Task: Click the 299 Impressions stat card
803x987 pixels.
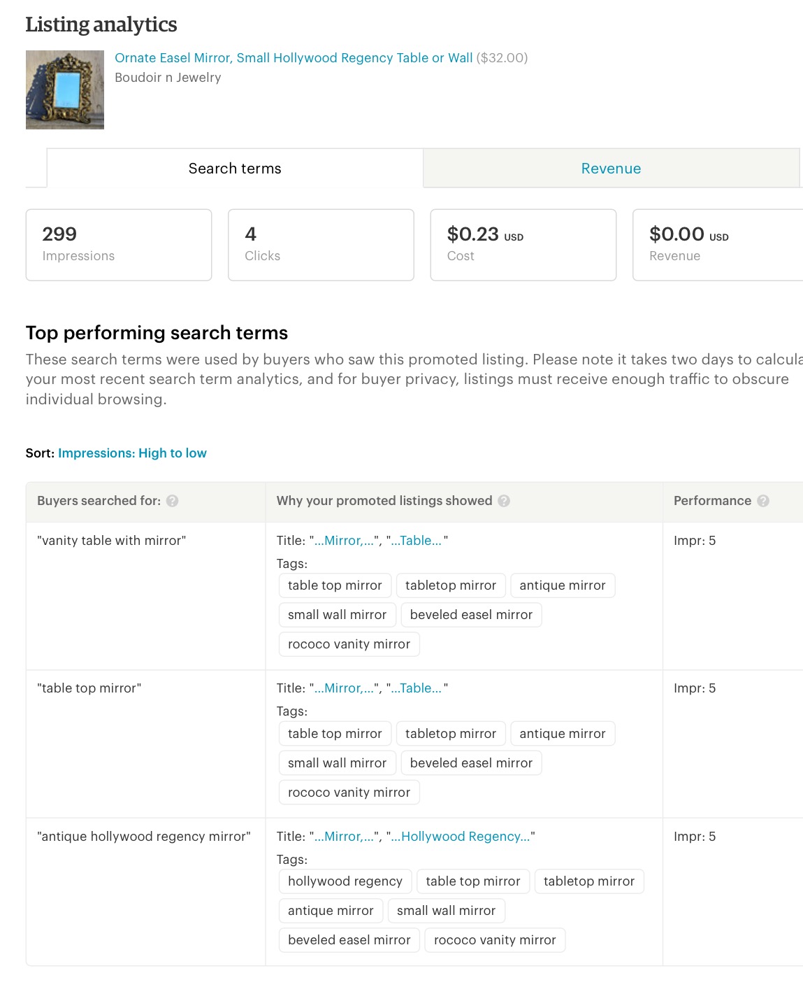Action: tap(119, 245)
